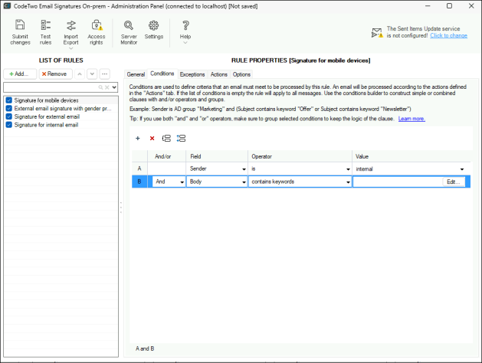Ungroup selected conditions icon
The width and height of the screenshot is (482, 363).
coord(181,138)
